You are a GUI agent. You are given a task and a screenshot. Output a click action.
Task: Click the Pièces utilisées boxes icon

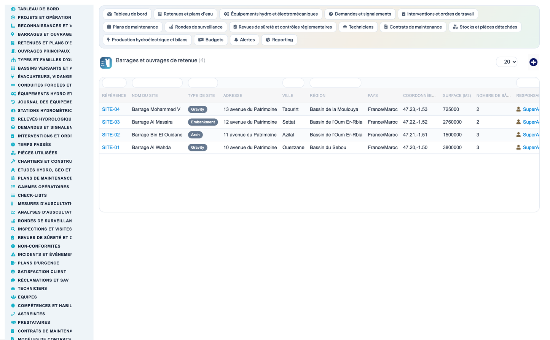(x=13, y=153)
